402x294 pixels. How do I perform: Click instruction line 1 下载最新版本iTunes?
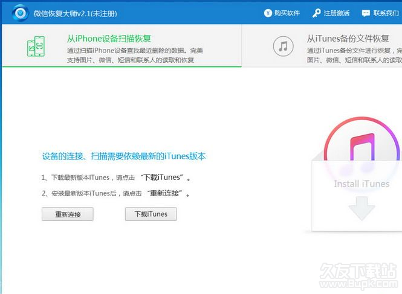pyautogui.click(x=115, y=177)
